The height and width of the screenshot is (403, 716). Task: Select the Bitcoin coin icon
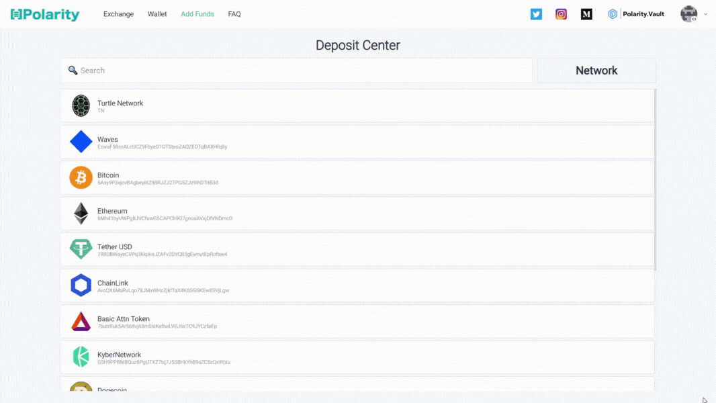[x=81, y=177]
